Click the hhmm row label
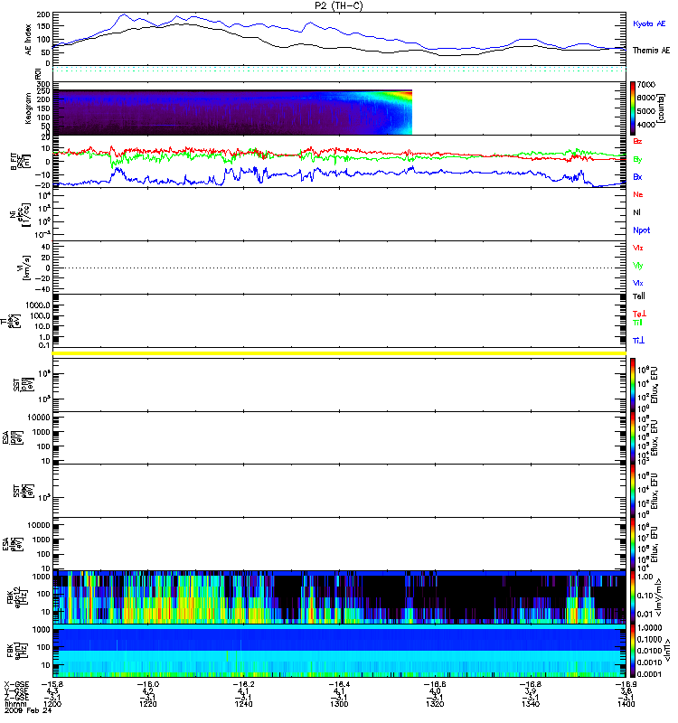Image resolution: width=678 pixels, height=723 pixels. 15,704
